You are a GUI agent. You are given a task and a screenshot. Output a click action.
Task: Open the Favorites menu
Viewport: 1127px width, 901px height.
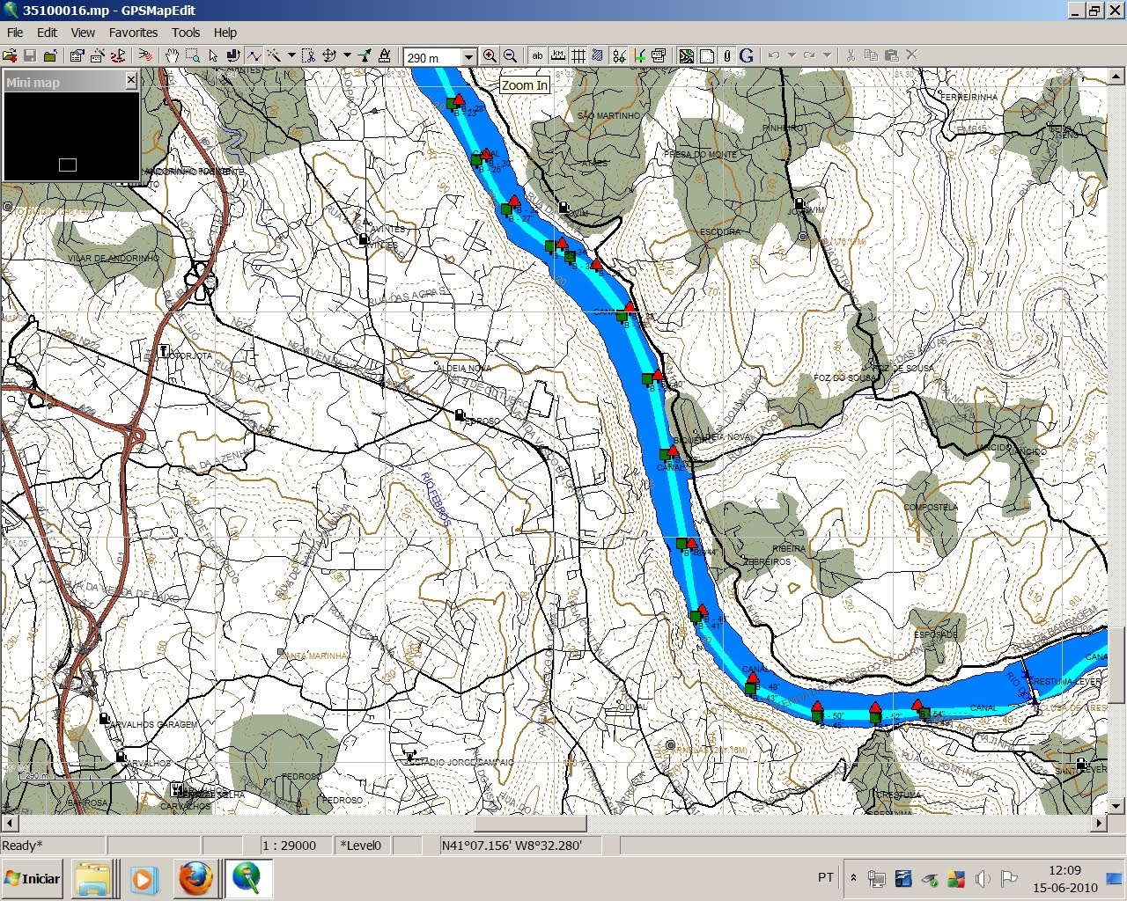133,33
